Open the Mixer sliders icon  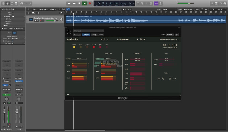tap(26, 3)
